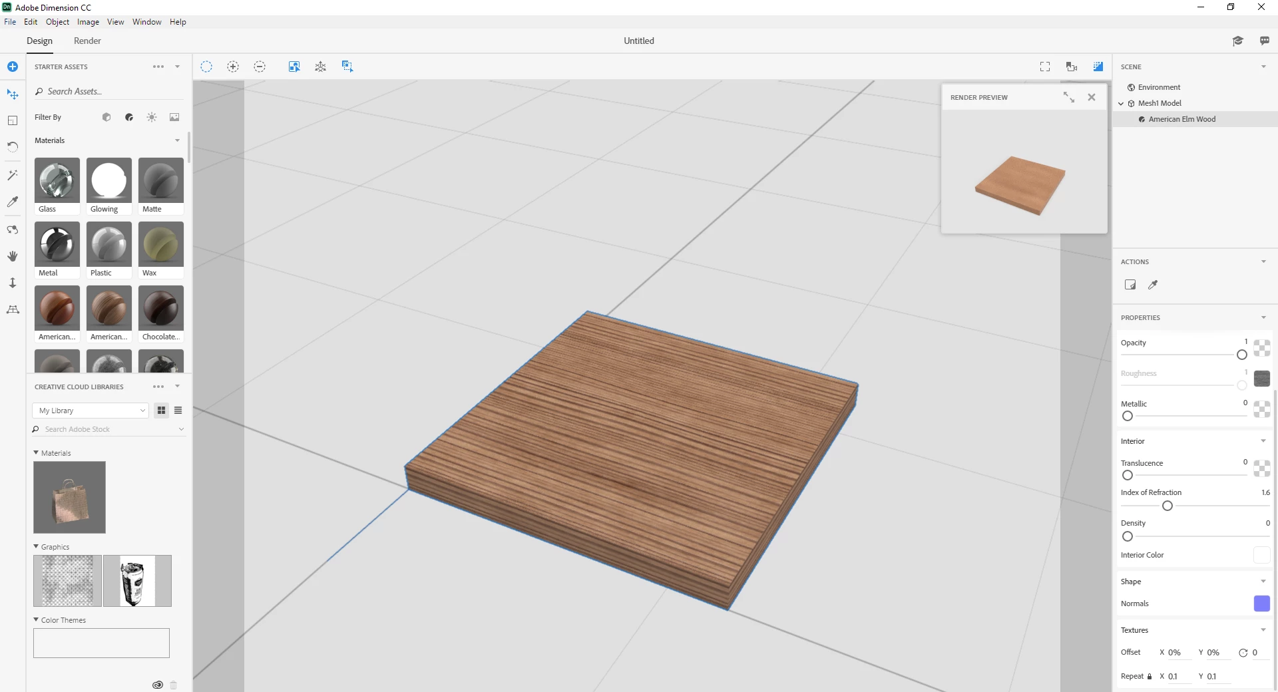Select the Dolly camera tool
The height and width of the screenshot is (692, 1278).
(x=13, y=283)
